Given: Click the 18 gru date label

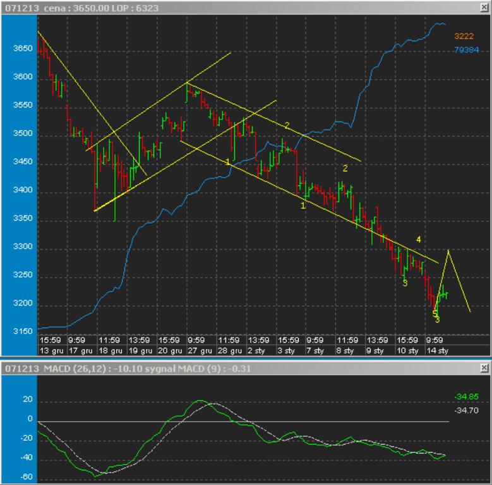Looking at the screenshot, I should (111, 350).
